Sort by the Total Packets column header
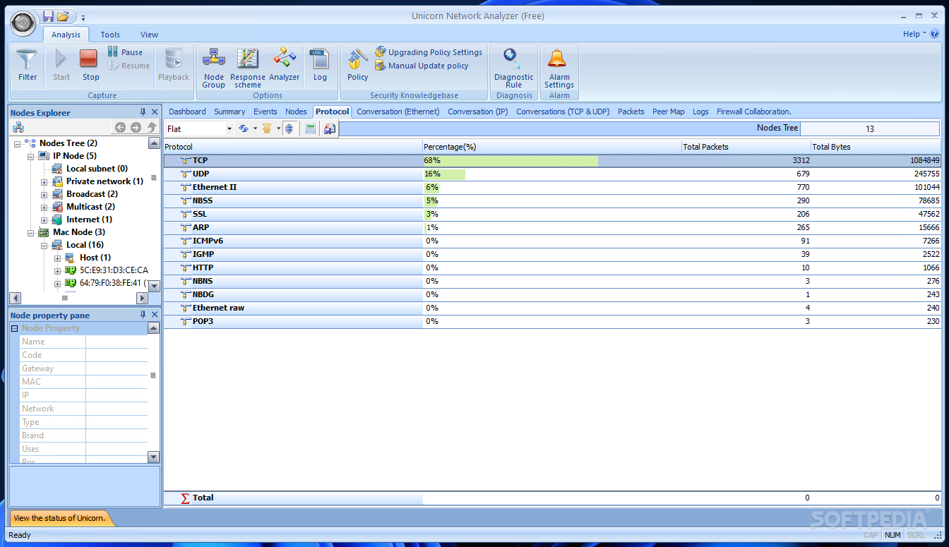Screen dimensions: 949x547 pyautogui.click(x=746, y=147)
